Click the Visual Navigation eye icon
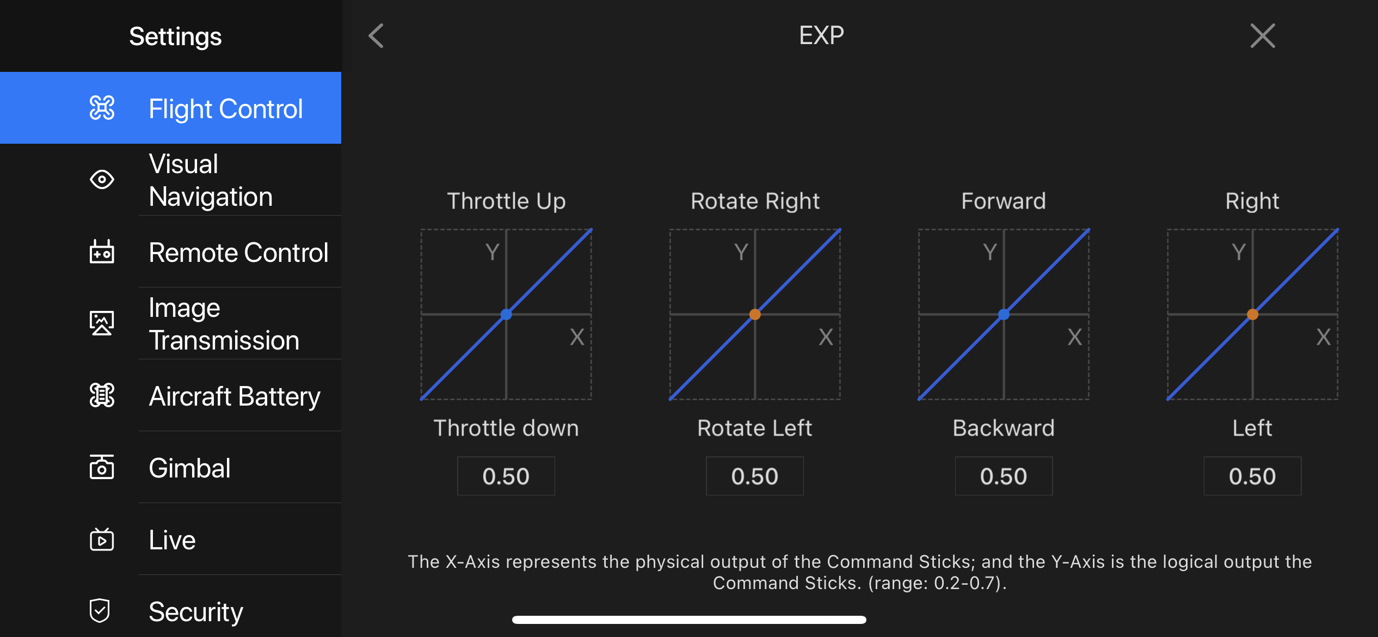 coord(102,179)
